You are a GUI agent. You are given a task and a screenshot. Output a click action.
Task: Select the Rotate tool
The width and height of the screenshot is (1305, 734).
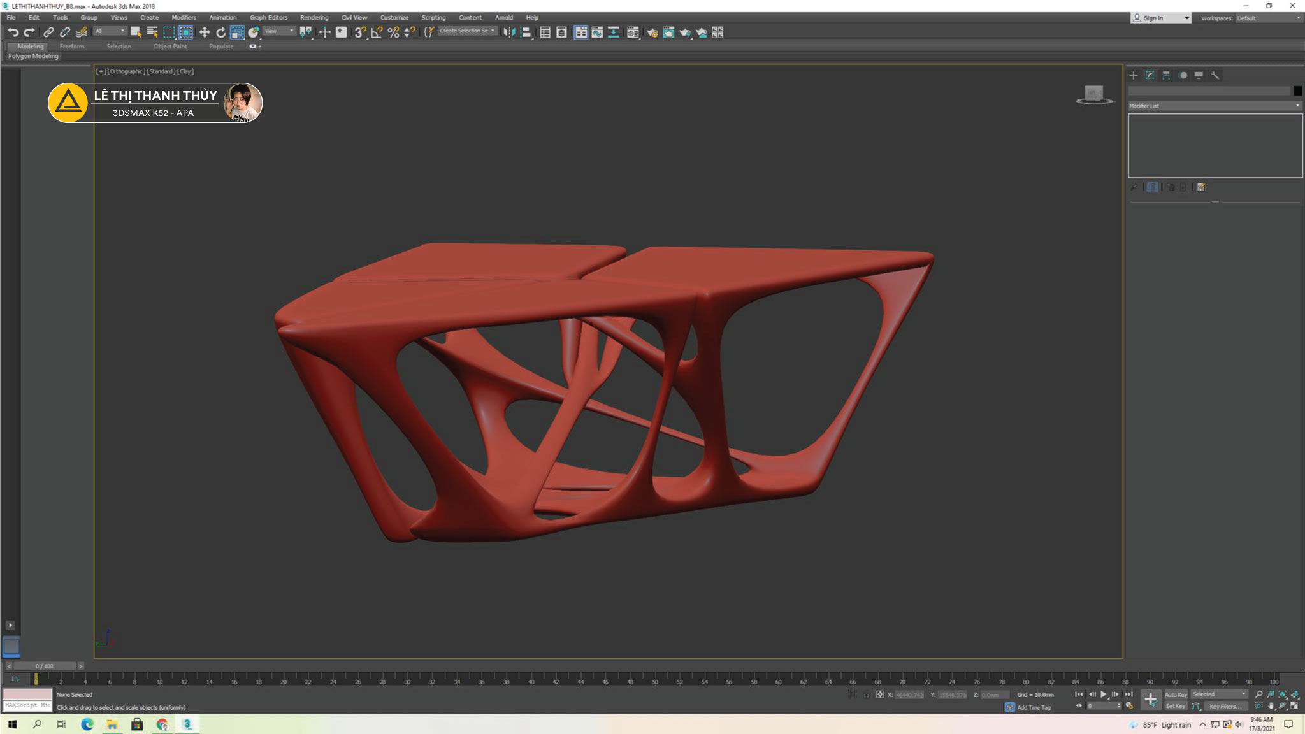220,32
